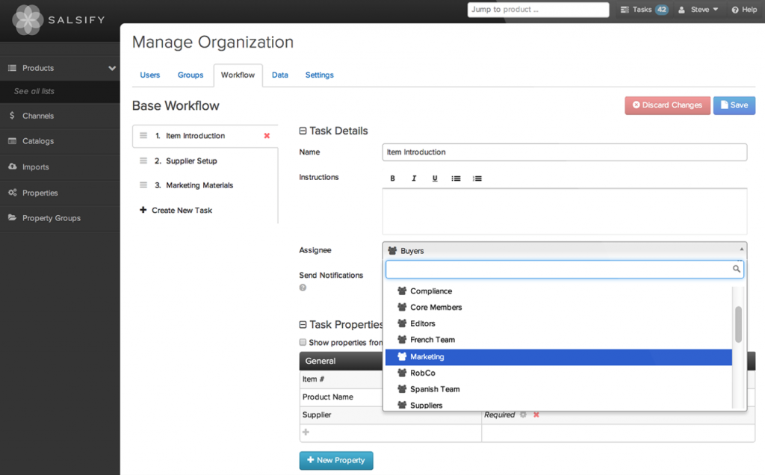Image resolution: width=765 pixels, height=475 pixels.
Task: Click the assignee list scrollbar thumb
Action: 738,324
